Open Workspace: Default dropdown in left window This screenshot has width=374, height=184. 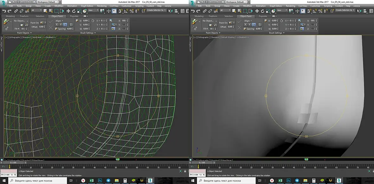(x=48, y=2)
